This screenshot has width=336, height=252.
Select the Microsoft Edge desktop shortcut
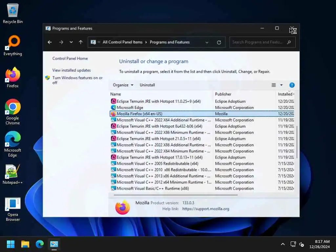(x=13, y=144)
